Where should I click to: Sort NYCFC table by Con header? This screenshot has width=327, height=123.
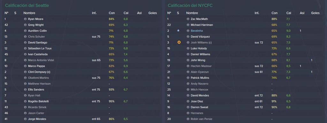[x=274, y=13]
